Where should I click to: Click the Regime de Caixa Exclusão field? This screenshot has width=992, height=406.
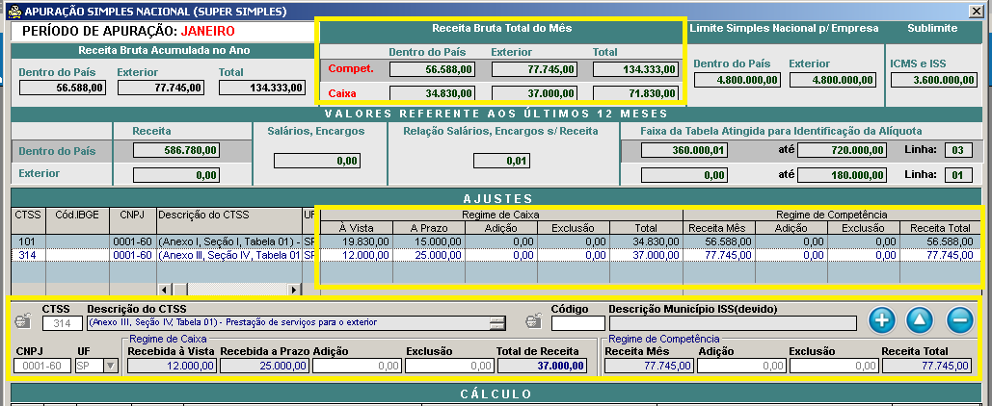(449, 366)
